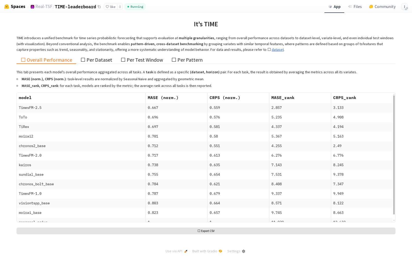Export the table with Export CSV
The image size is (412, 258).
click(206, 231)
